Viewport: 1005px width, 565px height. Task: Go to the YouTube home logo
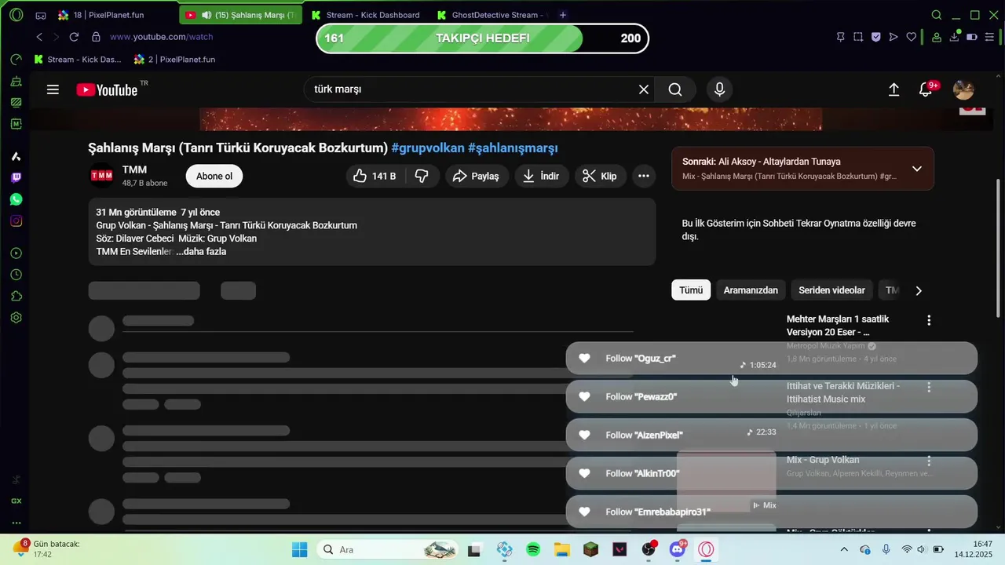click(x=108, y=89)
